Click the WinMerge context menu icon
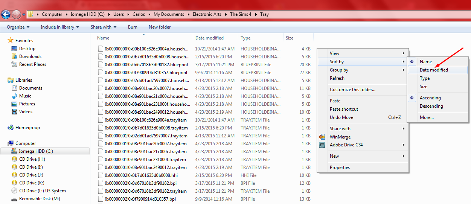Image resolution: width=471 pixels, height=204 pixels. (x=322, y=137)
